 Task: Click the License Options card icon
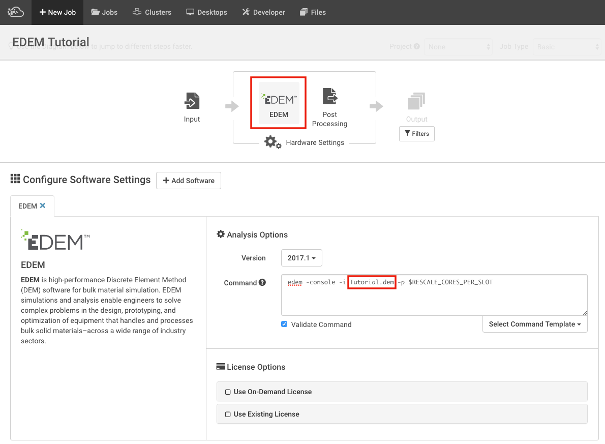tap(221, 366)
